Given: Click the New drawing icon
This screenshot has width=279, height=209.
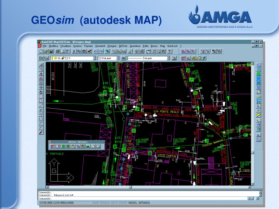Looking at the screenshot, I should tap(41, 51).
